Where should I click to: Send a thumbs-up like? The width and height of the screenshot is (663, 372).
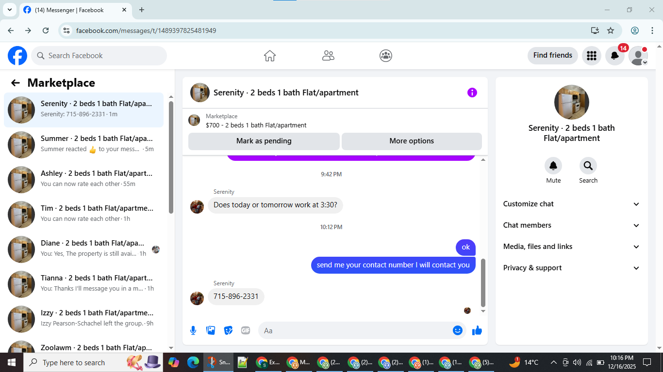point(477,330)
